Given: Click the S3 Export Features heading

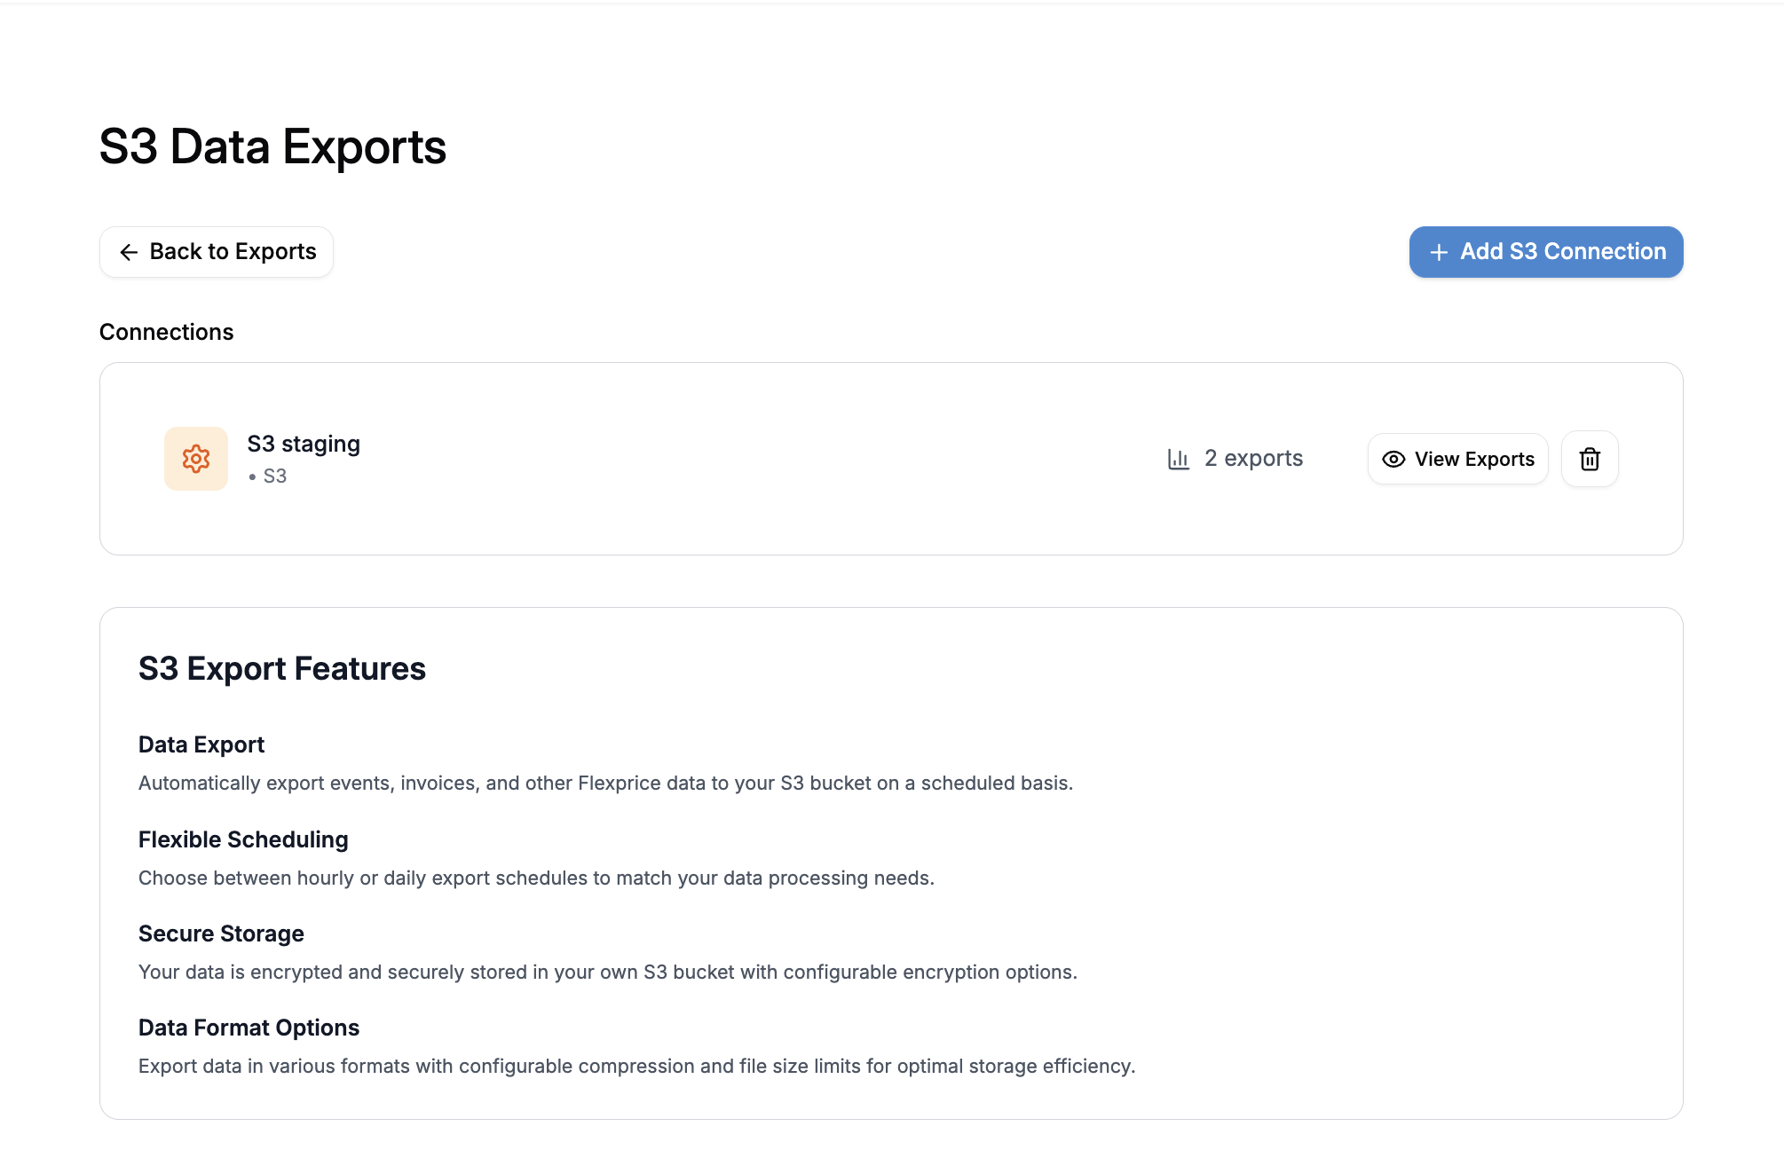Looking at the screenshot, I should [x=282, y=668].
